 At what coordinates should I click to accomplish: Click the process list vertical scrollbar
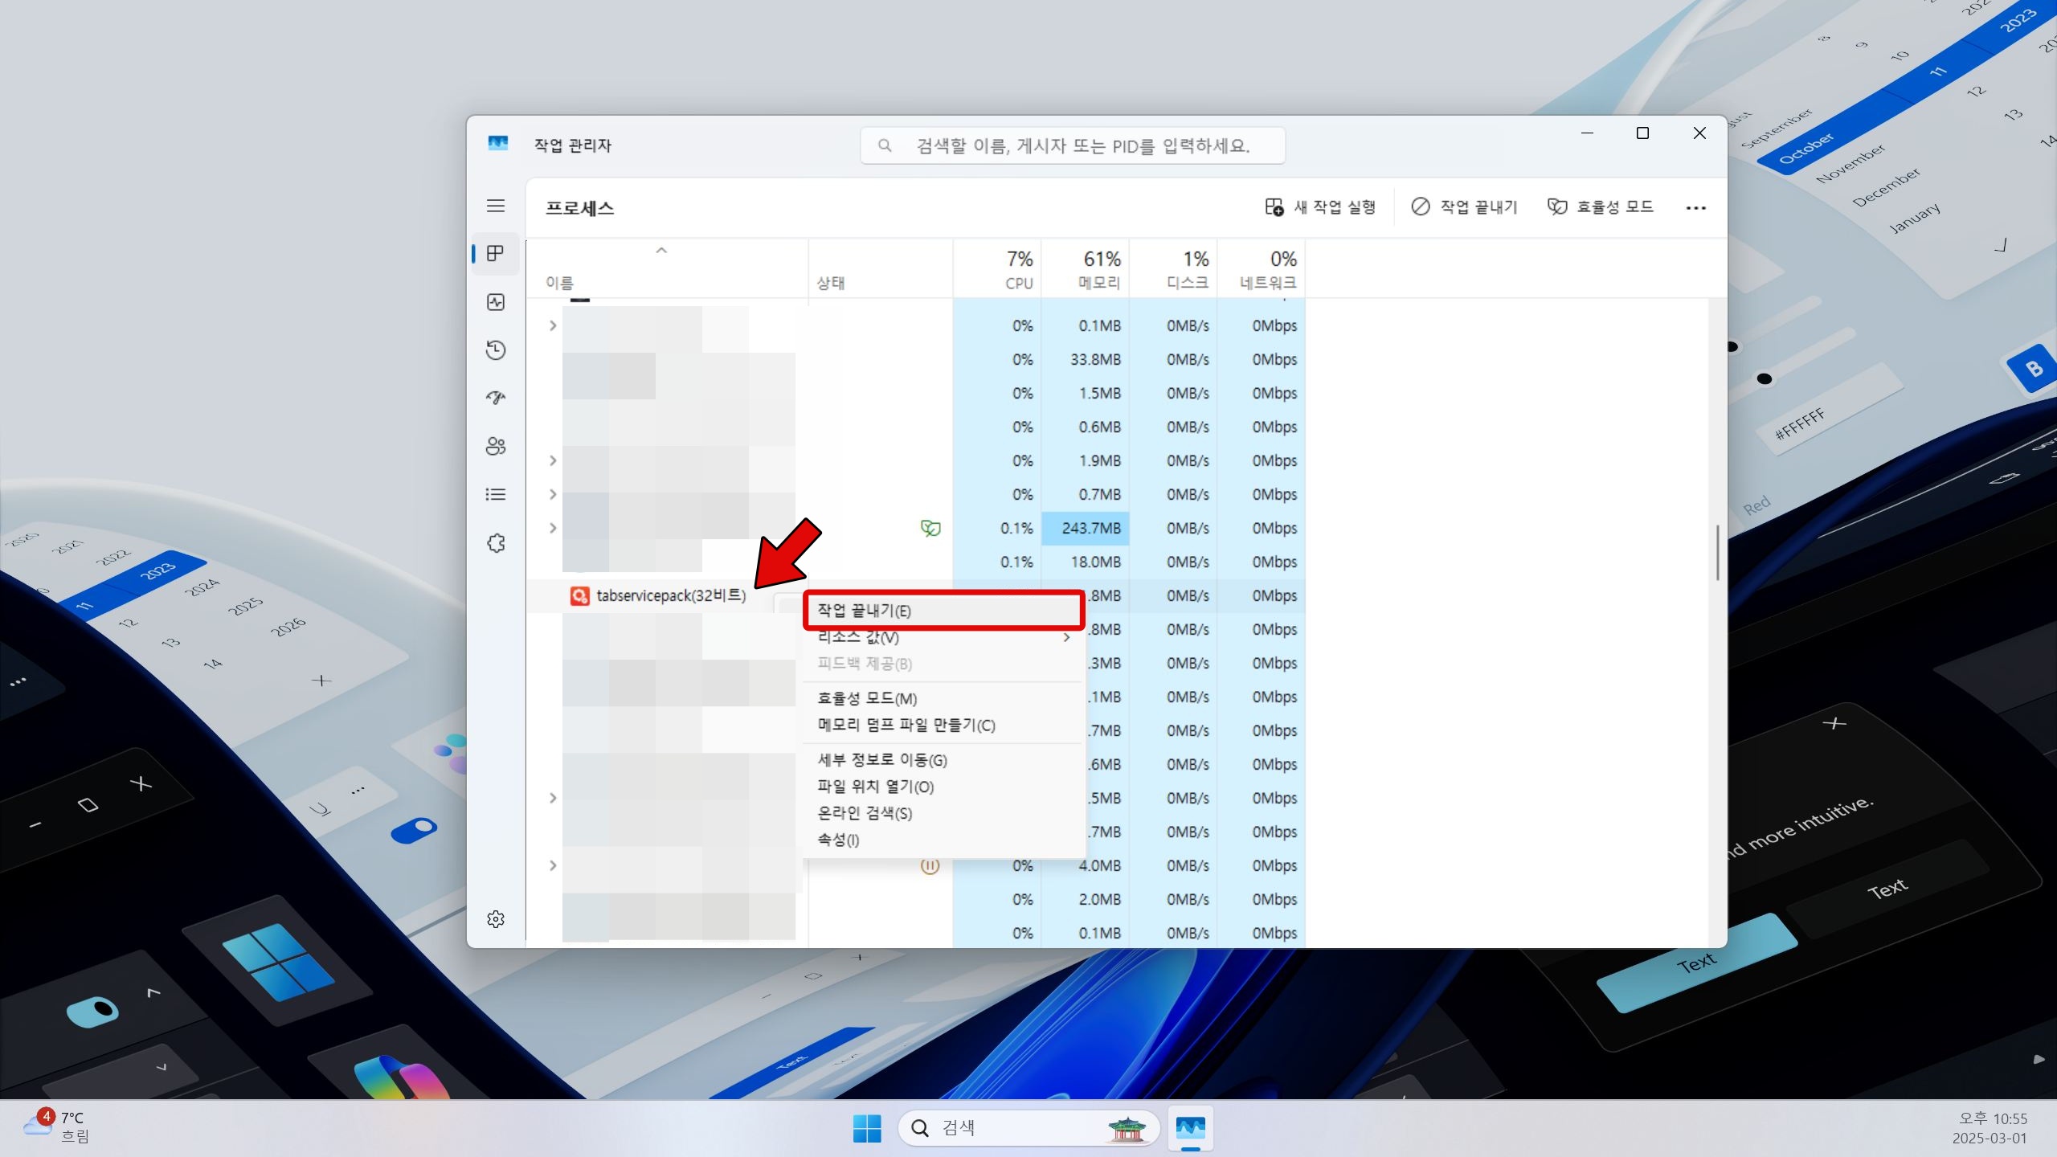[x=1717, y=554]
